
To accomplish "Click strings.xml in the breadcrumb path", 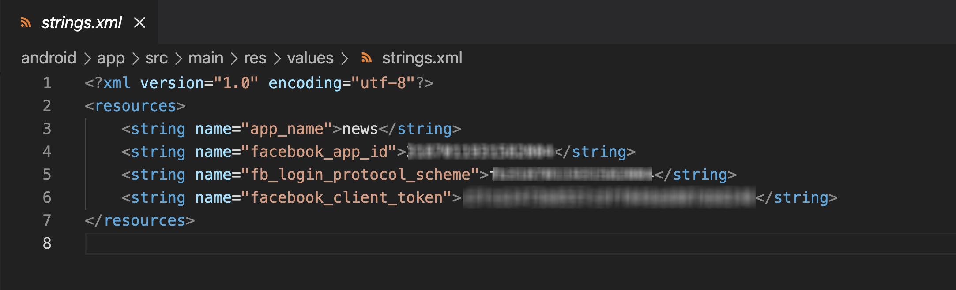I will click(422, 58).
